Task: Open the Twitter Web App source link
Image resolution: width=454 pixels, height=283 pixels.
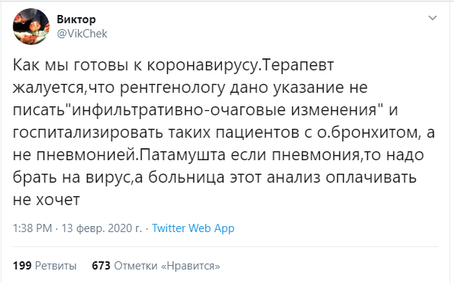Action: (x=193, y=228)
